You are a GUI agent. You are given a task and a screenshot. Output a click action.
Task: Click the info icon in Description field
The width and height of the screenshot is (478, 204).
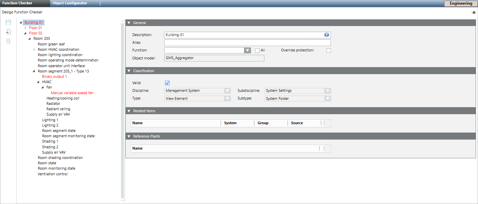coord(327,35)
